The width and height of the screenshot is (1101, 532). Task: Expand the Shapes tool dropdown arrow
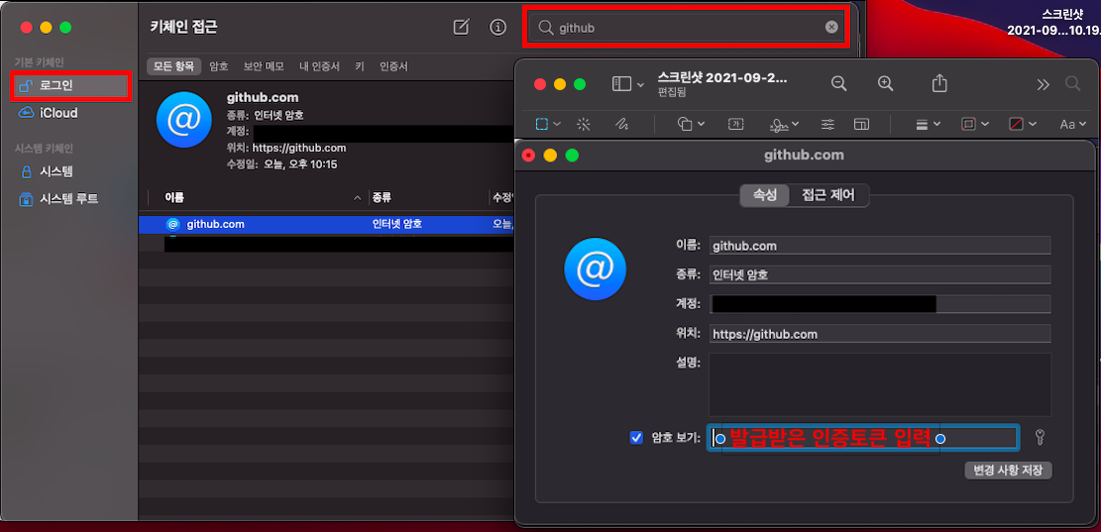701,124
